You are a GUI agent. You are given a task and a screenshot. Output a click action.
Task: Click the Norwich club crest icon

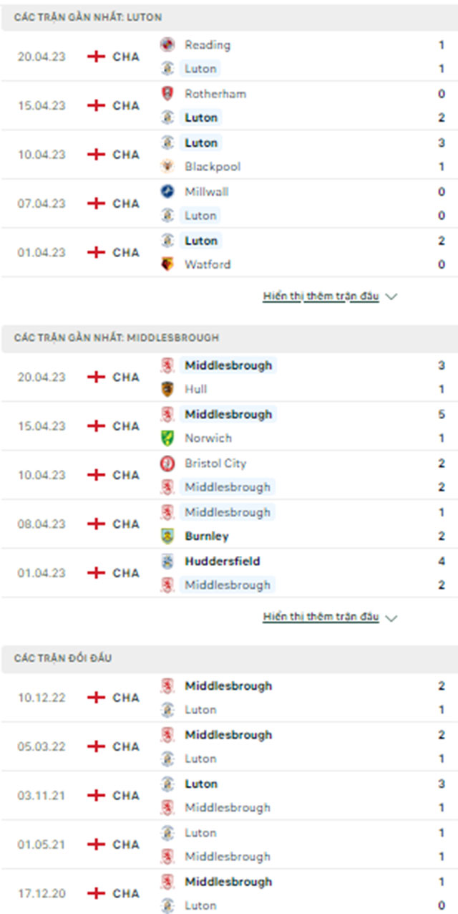[x=167, y=438]
